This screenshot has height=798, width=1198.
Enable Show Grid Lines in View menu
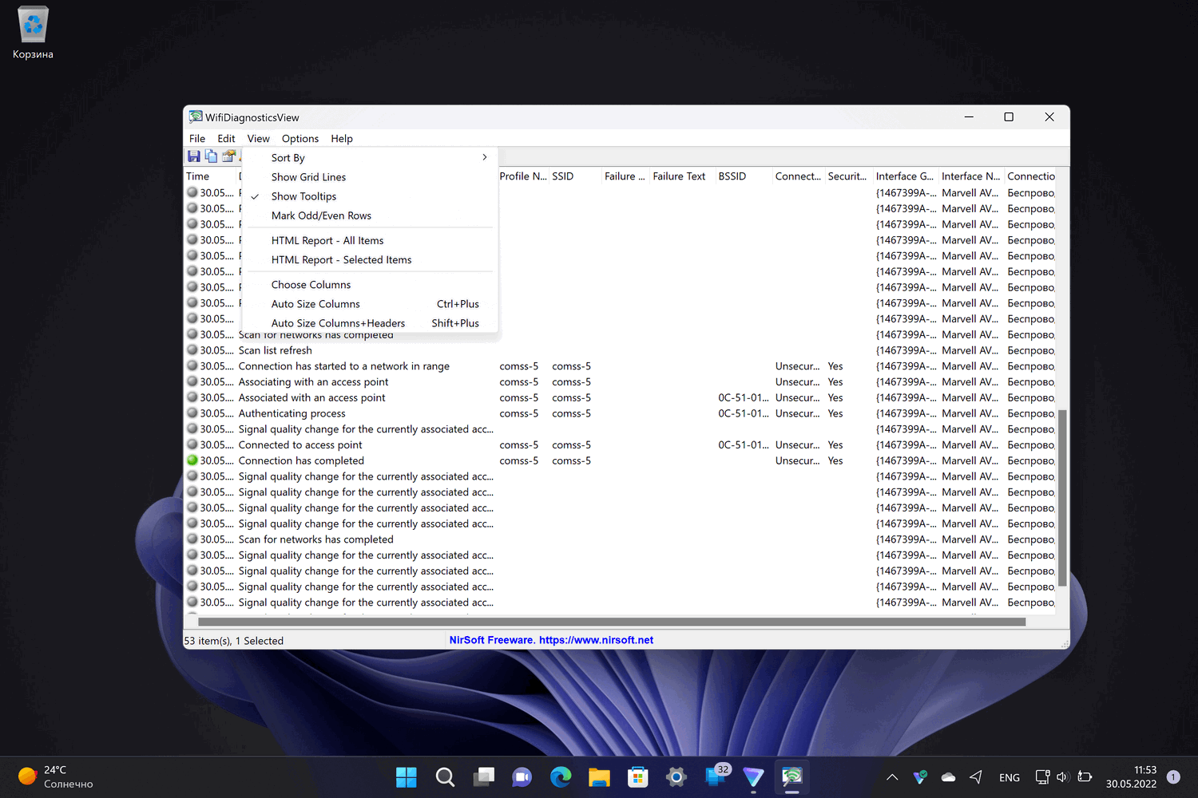tap(308, 177)
